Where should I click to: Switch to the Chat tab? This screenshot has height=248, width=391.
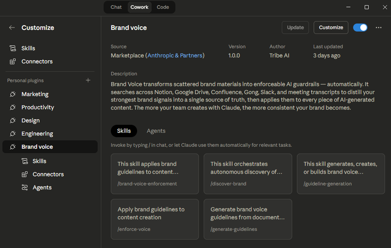point(116,7)
